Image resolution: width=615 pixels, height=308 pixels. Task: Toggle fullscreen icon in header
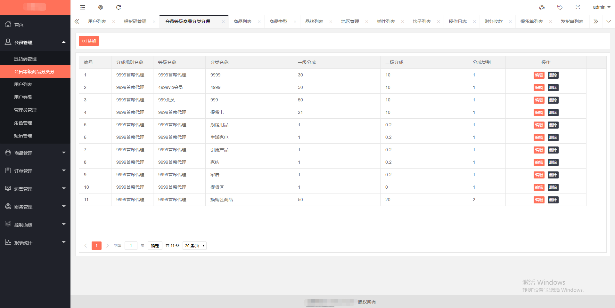click(578, 7)
